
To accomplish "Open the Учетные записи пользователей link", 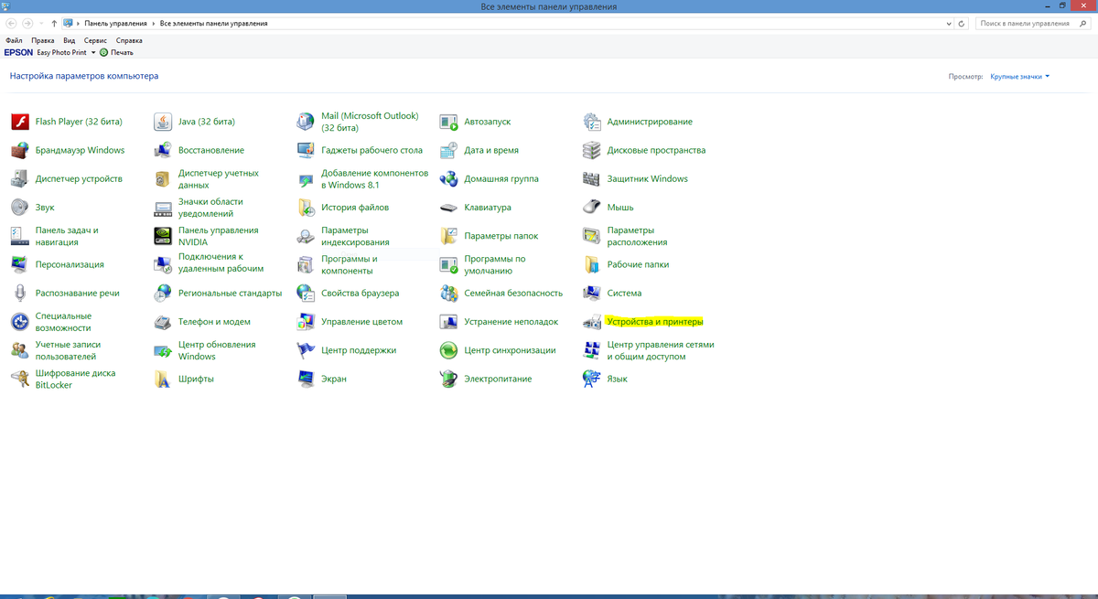I will click(x=68, y=350).
